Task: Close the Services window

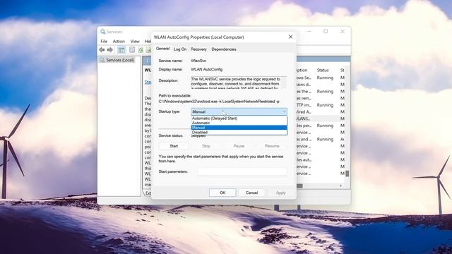Action: pyautogui.click(x=342, y=31)
